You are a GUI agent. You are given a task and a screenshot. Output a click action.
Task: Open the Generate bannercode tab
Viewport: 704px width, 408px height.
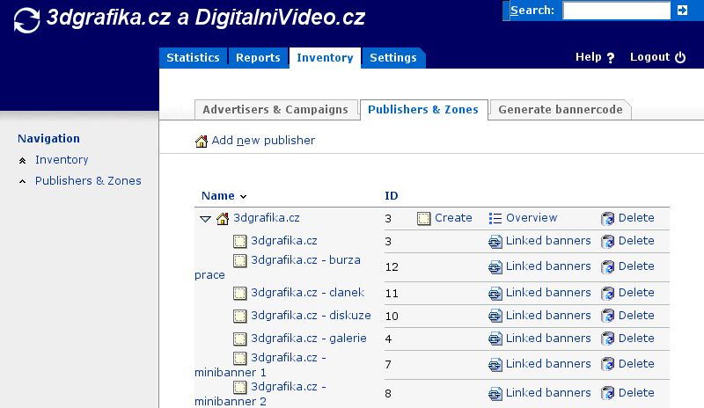click(x=561, y=110)
